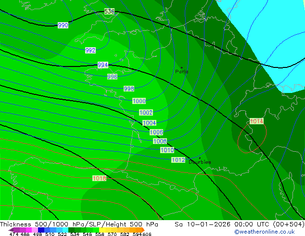Click the 558 legend value
Image resolution: width=305 pixels, height=236 pixels.
point(100,234)
